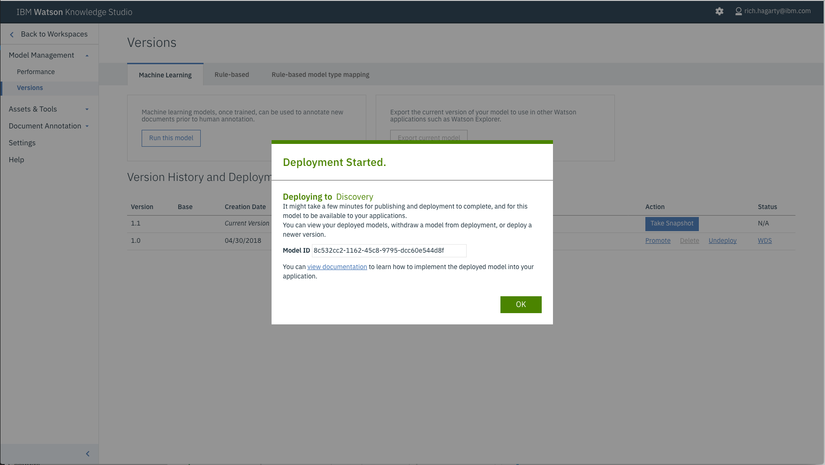825x465 pixels.
Task: Undeploy version 1.0
Action: [723, 240]
